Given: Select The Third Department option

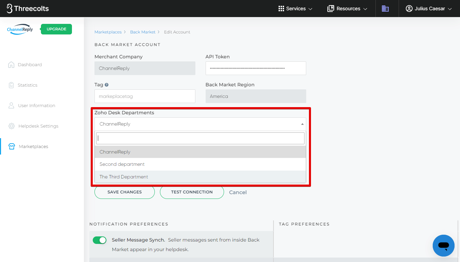Looking at the screenshot, I should click(200, 177).
